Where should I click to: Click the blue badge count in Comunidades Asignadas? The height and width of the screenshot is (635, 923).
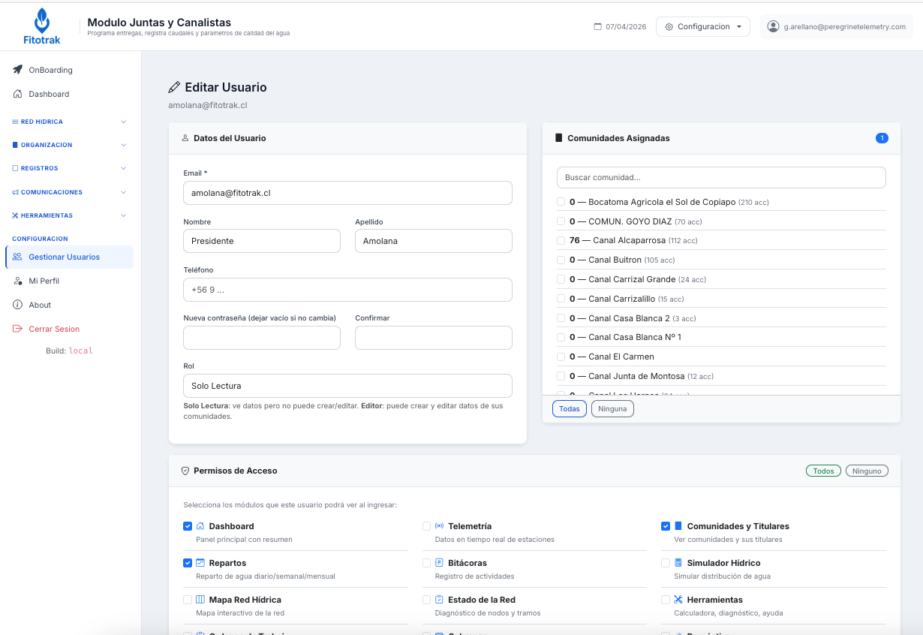tap(882, 138)
